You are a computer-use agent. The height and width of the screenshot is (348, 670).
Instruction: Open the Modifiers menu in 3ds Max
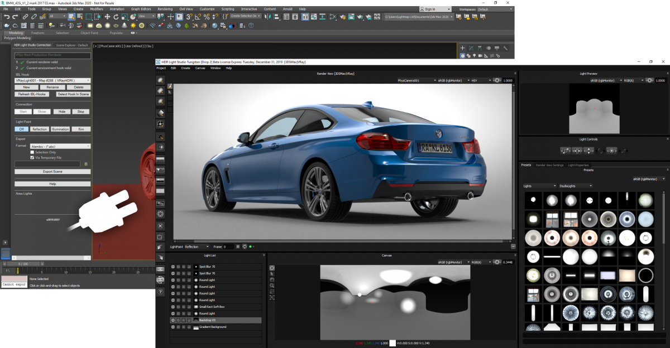coord(97,9)
